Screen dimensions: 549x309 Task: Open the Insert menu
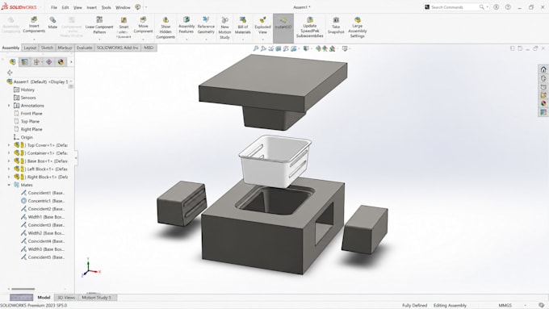pyautogui.click(x=92, y=7)
